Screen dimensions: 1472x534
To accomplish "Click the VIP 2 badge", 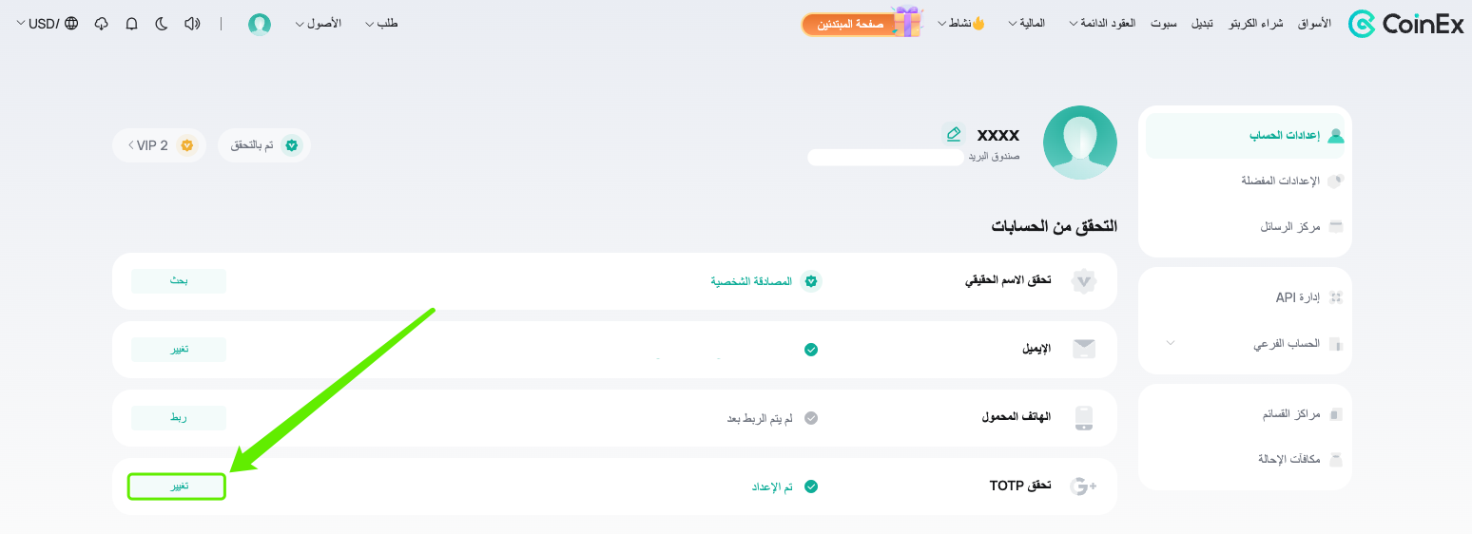I will [x=159, y=145].
